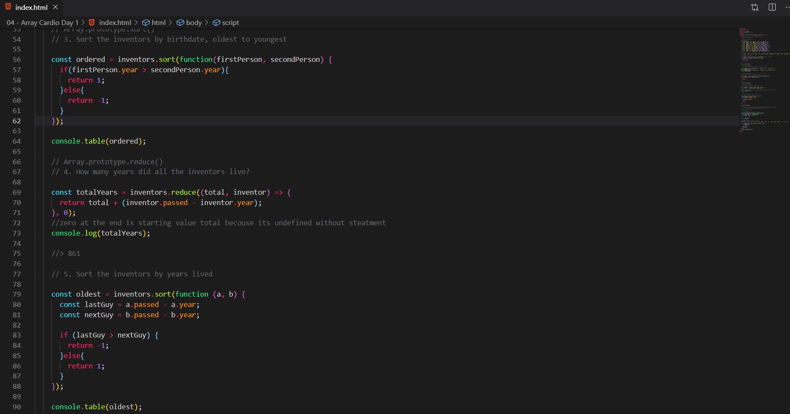Click 'return -1;' on line 84
This screenshot has height=414, width=790.
[88, 345]
